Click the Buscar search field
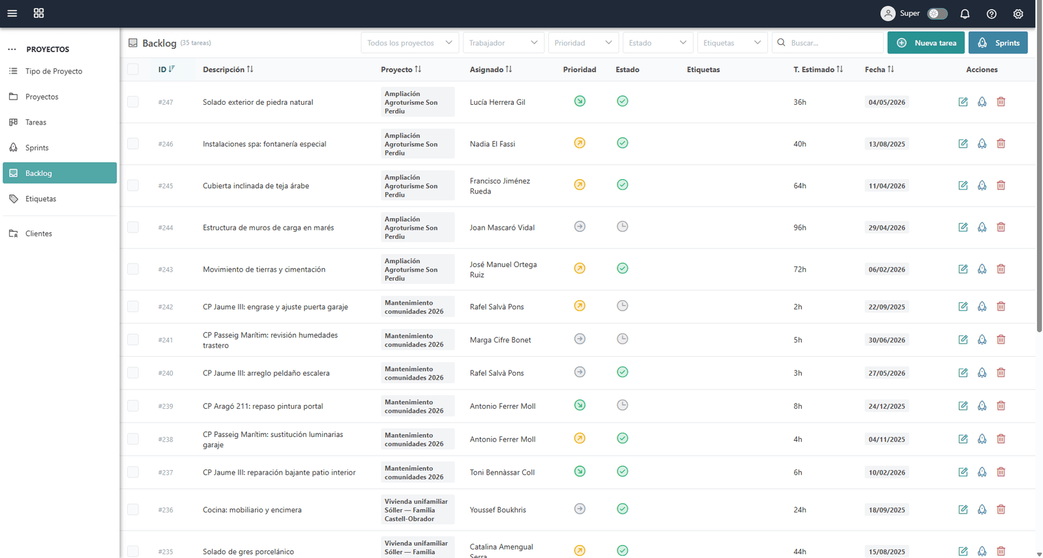The image size is (1043, 558). 828,43
